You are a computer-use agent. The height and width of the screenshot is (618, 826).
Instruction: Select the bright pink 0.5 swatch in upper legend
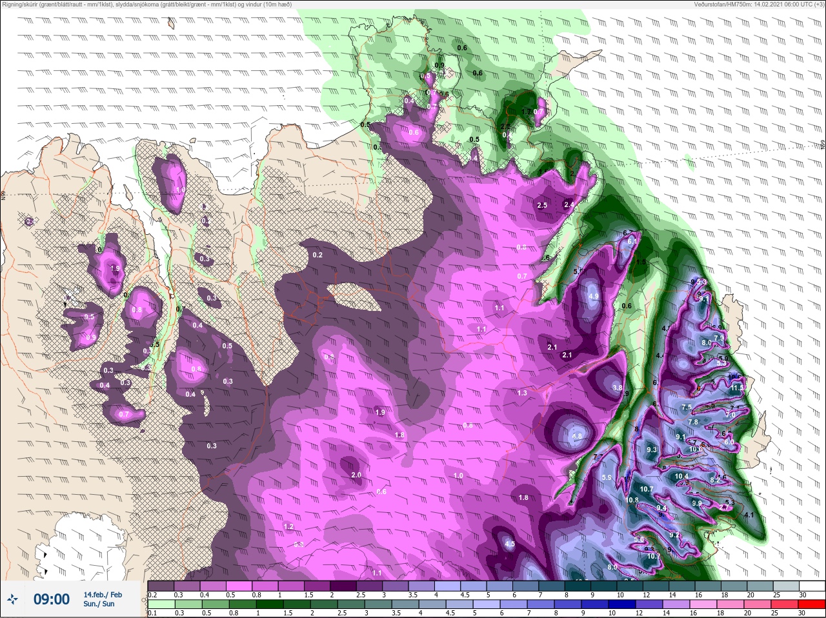pyautogui.click(x=238, y=586)
